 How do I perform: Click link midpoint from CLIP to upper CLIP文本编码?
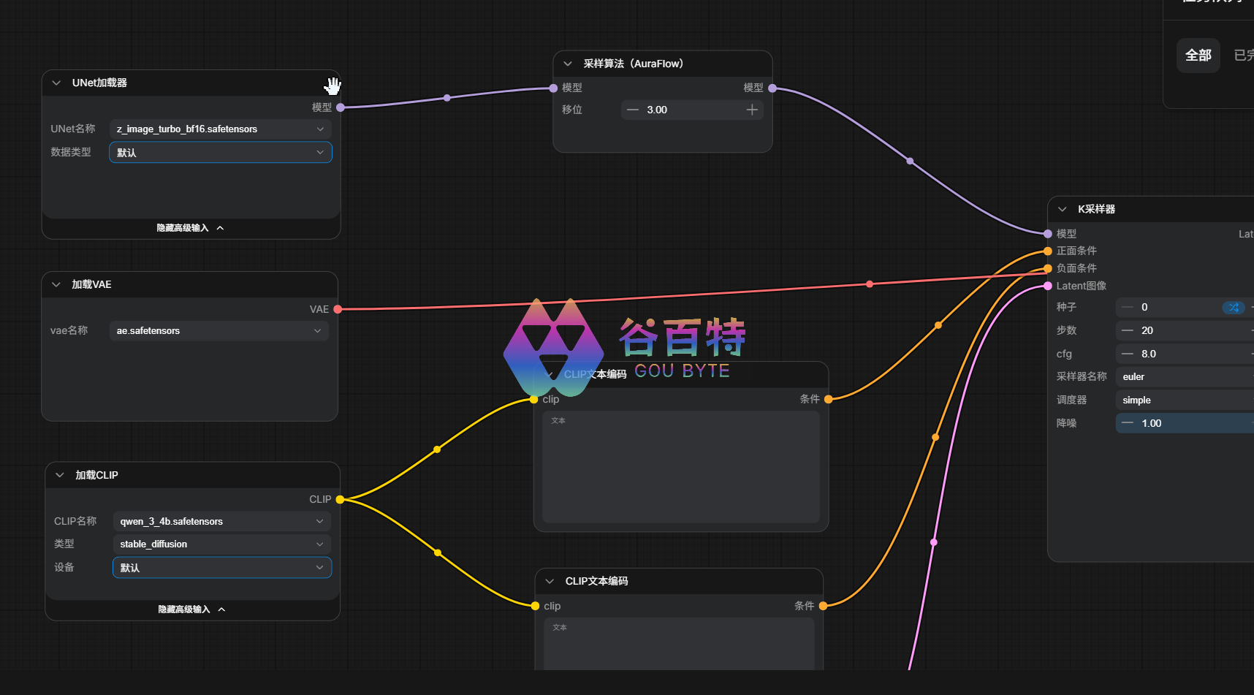[x=437, y=449]
